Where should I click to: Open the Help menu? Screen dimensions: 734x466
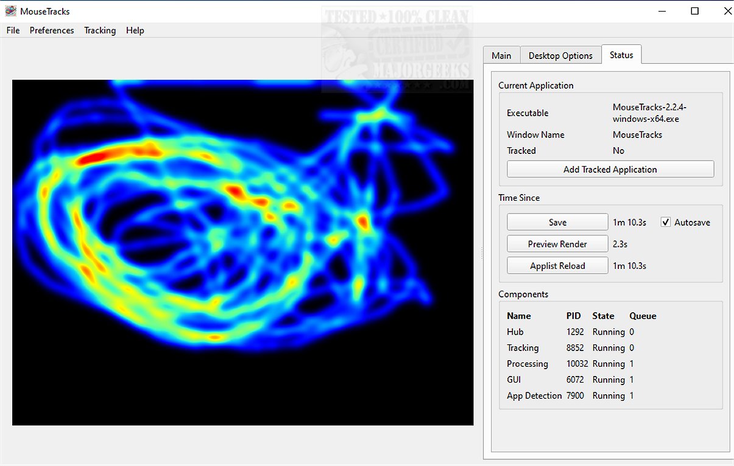coord(135,30)
